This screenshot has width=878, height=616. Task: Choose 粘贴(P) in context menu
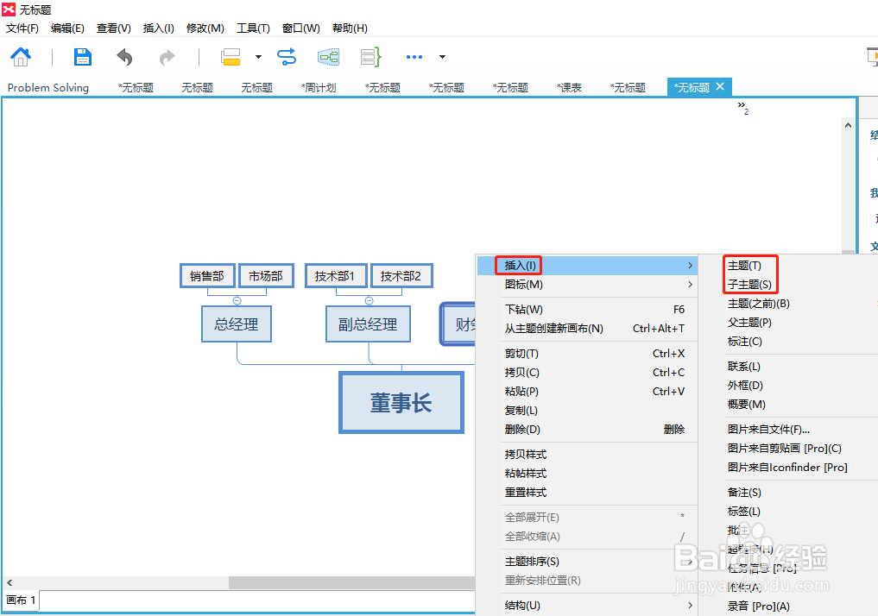pos(587,392)
